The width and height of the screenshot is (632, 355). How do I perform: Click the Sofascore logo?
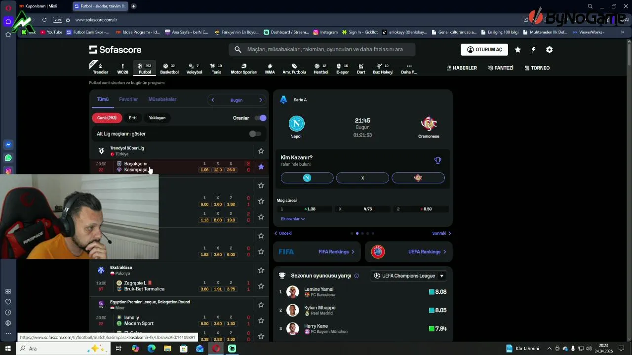(x=115, y=50)
